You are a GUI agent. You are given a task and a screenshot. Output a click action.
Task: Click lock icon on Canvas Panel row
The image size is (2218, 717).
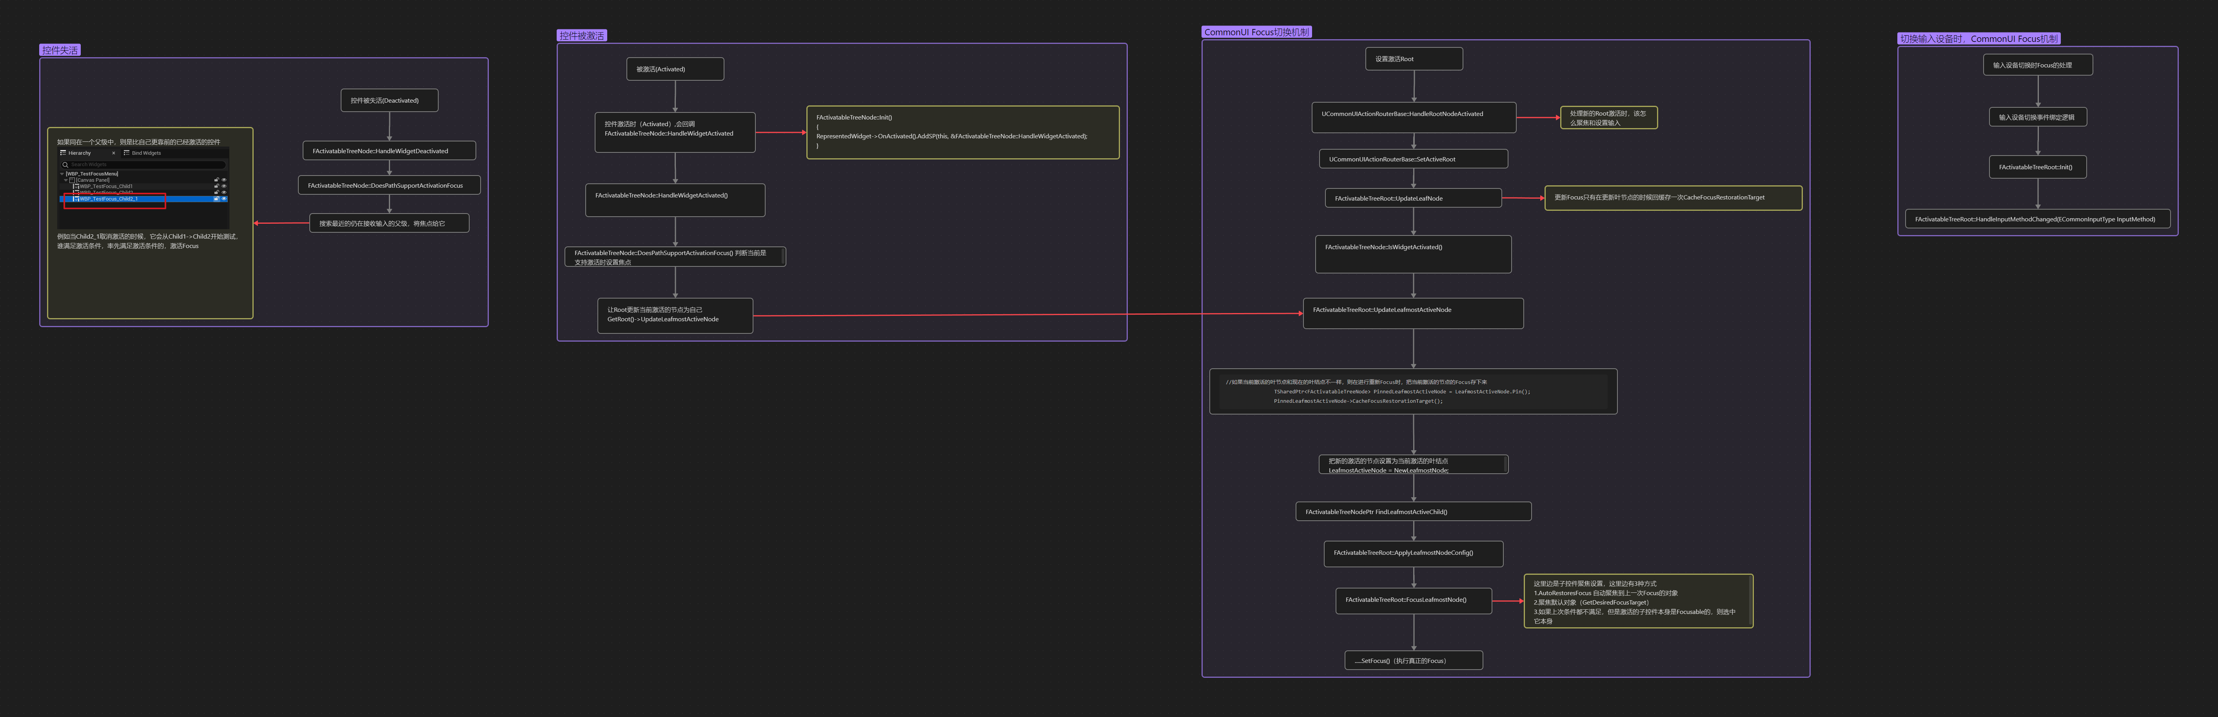pos(216,180)
